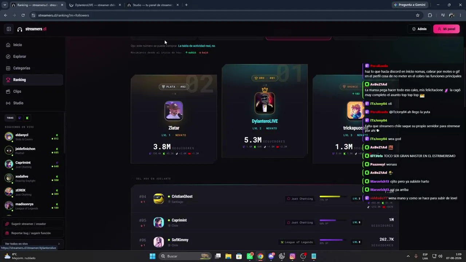This screenshot has height=262, width=466.
Task: Open the Clips clapperboard icon
Action: pos(8,91)
